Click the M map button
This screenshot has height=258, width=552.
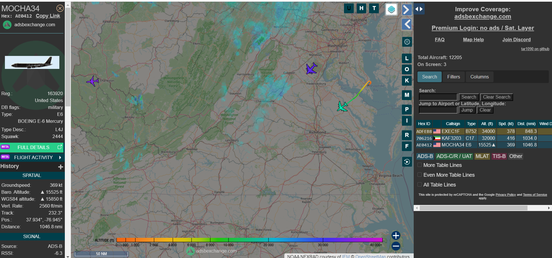pos(407,95)
